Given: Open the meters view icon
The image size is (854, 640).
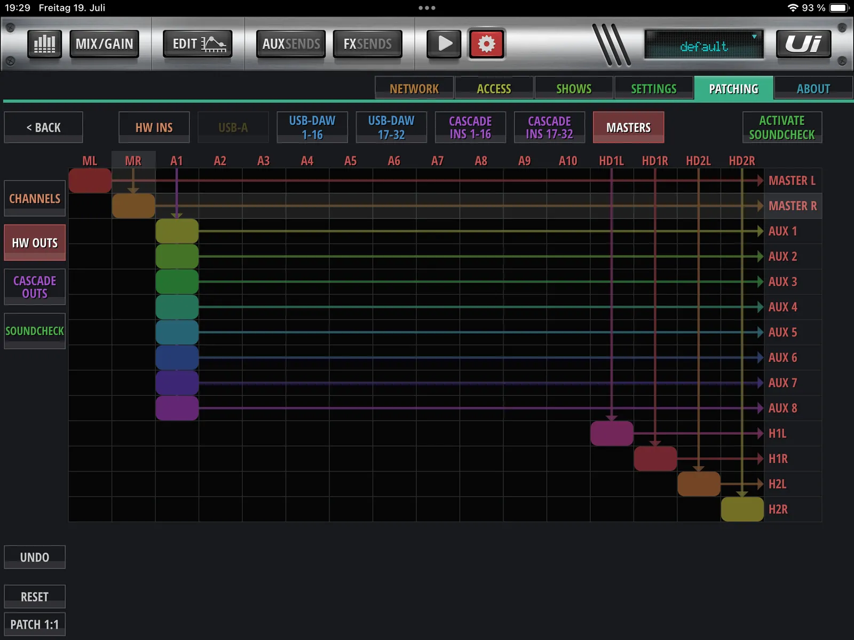Looking at the screenshot, I should (x=44, y=44).
